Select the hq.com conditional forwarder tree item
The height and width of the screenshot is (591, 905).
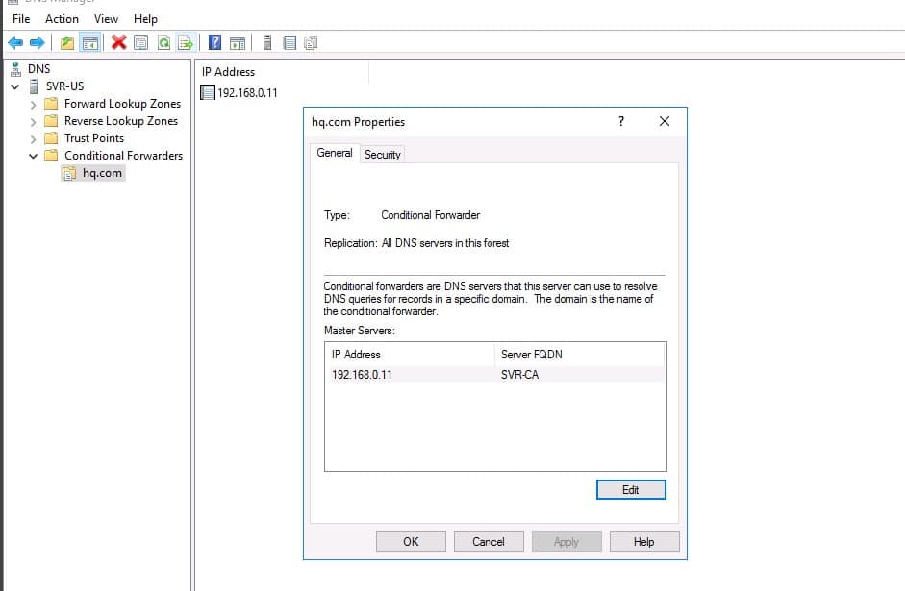101,173
